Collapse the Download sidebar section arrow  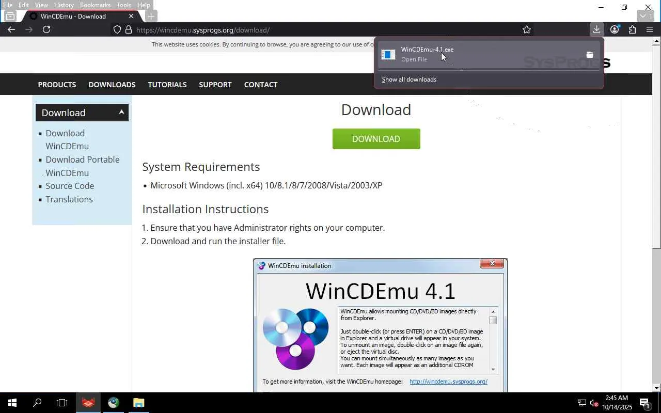(121, 112)
